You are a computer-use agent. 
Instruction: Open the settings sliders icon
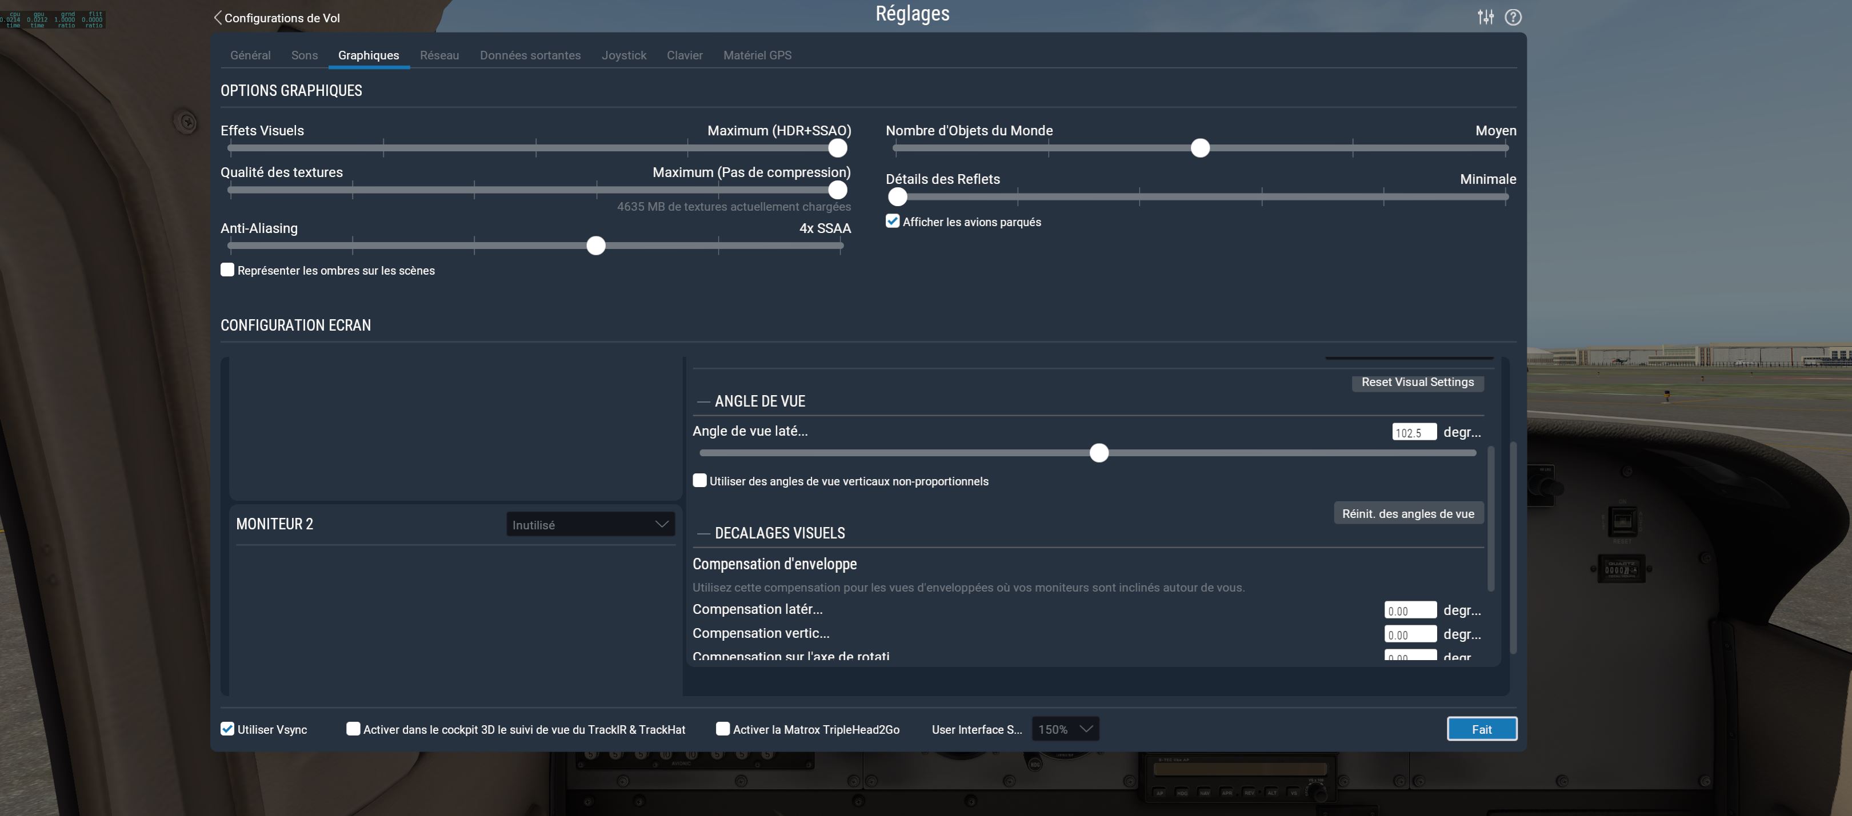[x=1485, y=17]
